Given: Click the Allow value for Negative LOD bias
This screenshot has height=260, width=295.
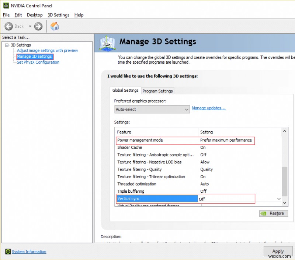Looking at the screenshot, I should click(x=205, y=162).
